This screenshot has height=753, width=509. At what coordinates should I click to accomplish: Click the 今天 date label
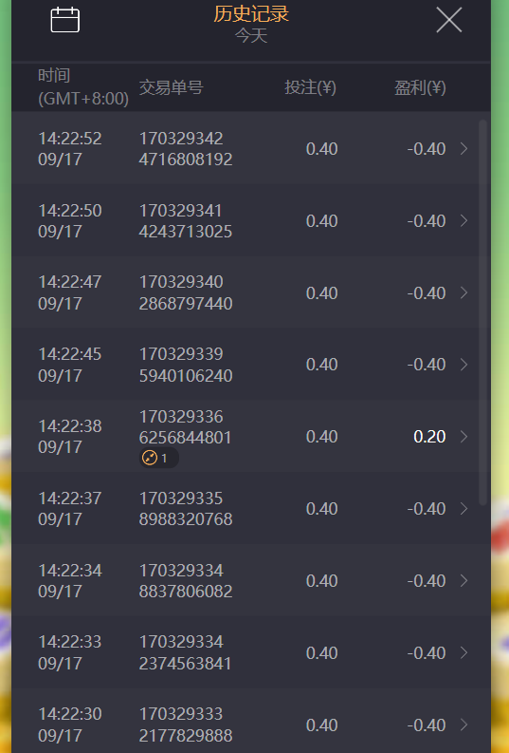click(x=251, y=35)
